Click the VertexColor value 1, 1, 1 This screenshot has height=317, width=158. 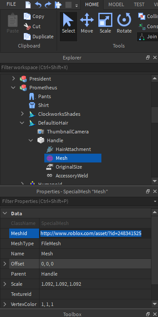95,304
